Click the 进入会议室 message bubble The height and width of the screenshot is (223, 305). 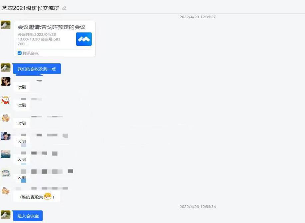[28, 216]
